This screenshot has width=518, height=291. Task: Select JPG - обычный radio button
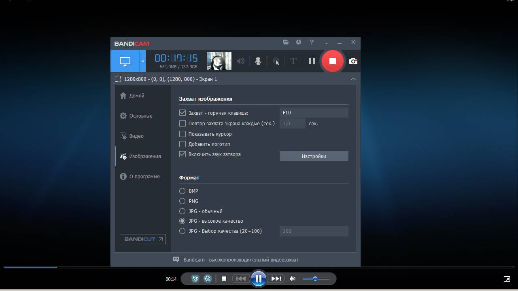point(183,211)
